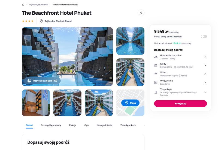Click the meal icon beside Wyżywienie
Image resolution: width=218 pixels, height=150 pixels.
click(x=156, y=82)
